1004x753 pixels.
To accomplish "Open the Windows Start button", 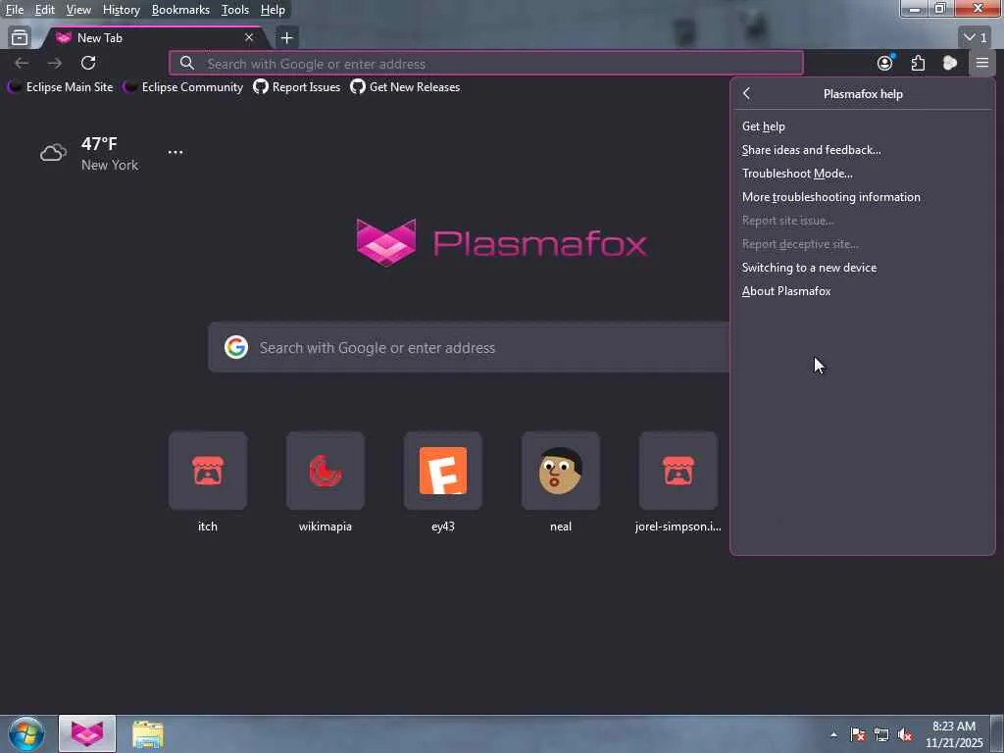I will coord(26,733).
